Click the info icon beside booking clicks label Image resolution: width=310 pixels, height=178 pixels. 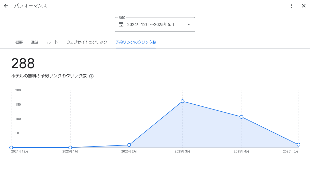click(91, 76)
